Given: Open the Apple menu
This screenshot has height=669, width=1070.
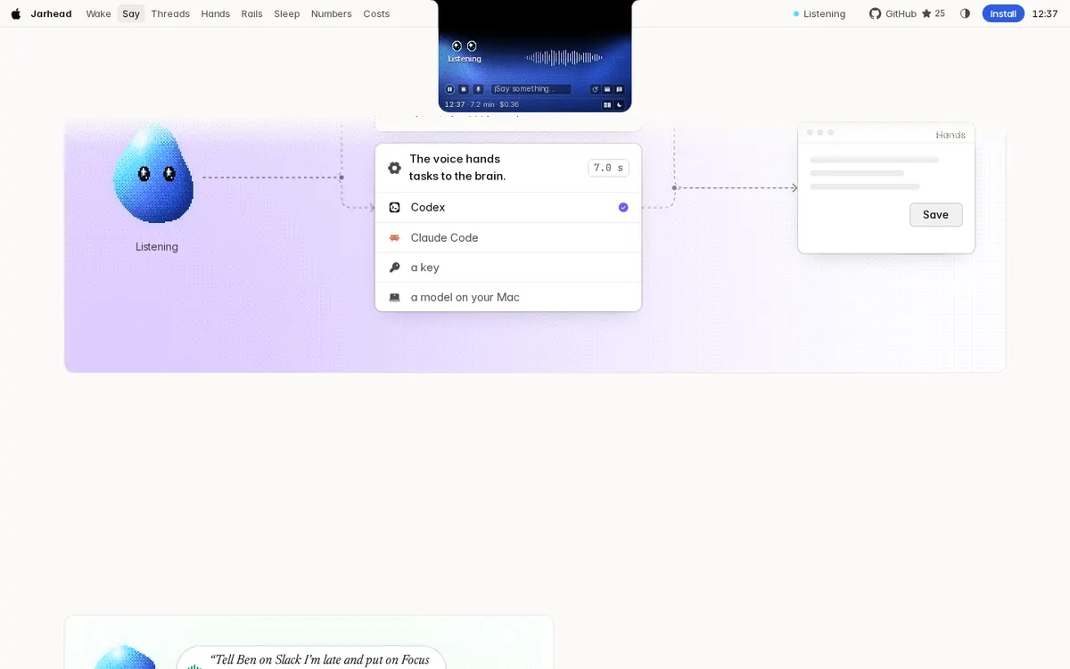Looking at the screenshot, I should tap(15, 13).
